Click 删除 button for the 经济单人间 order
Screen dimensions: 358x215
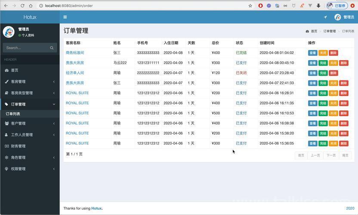pyautogui.click(x=333, y=73)
